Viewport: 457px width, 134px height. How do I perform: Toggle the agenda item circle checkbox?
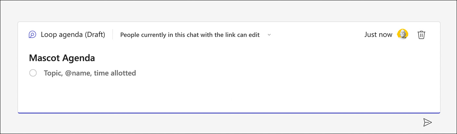pyautogui.click(x=33, y=73)
